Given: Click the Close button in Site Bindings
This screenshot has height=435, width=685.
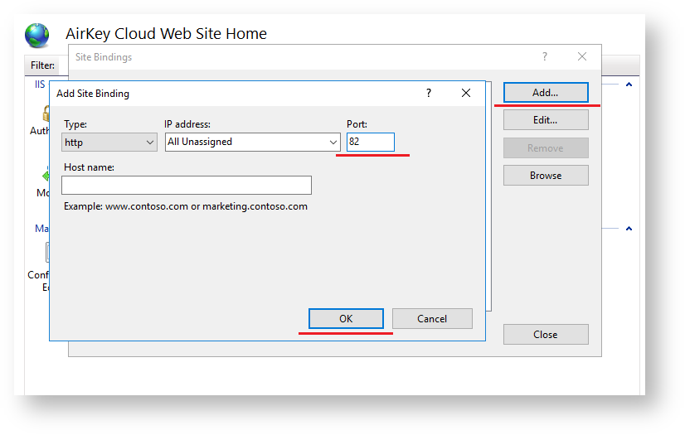Looking at the screenshot, I should [x=546, y=335].
